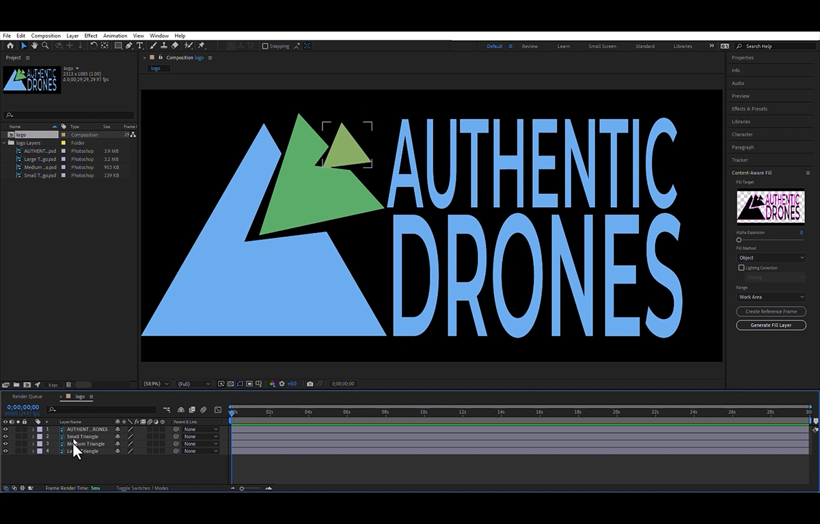Switch to the Render Queue tab

pyautogui.click(x=27, y=396)
